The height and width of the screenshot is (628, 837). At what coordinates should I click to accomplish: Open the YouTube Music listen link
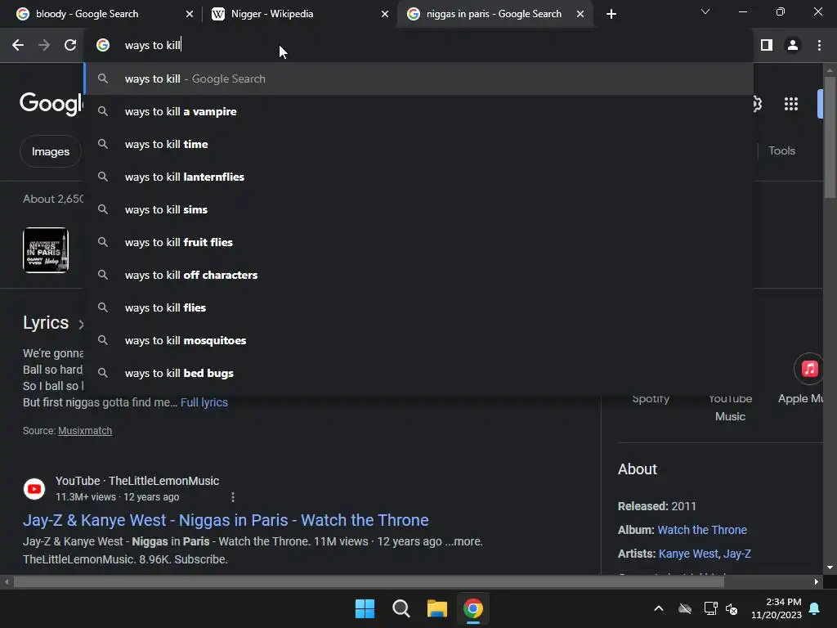click(730, 407)
